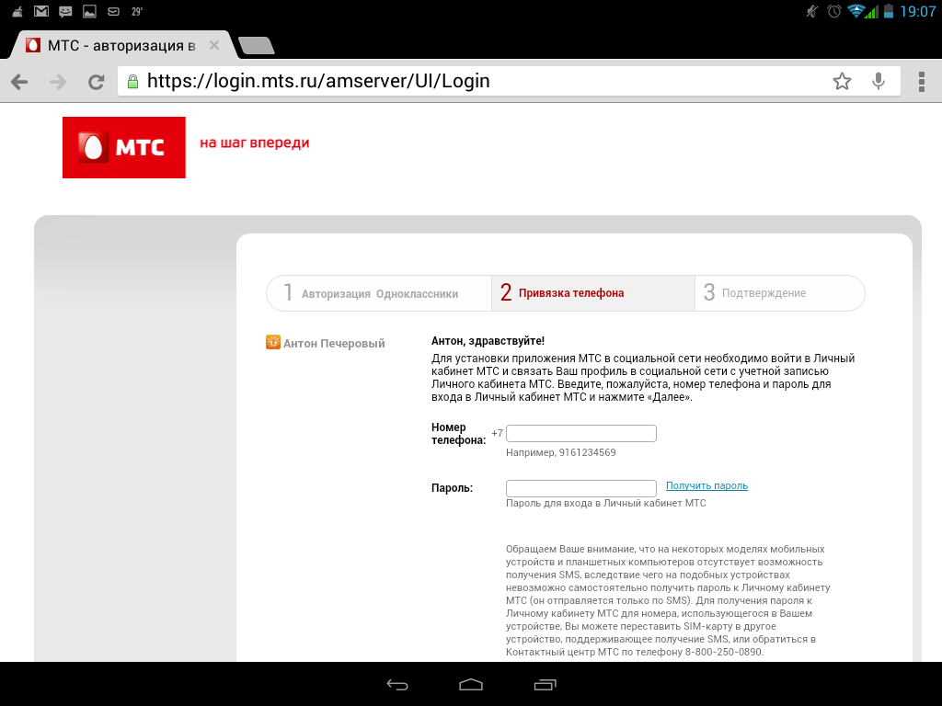The width and height of the screenshot is (942, 706).
Task: Tap the Wi-Fi signal status icon
Action: pyautogui.click(x=855, y=11)
